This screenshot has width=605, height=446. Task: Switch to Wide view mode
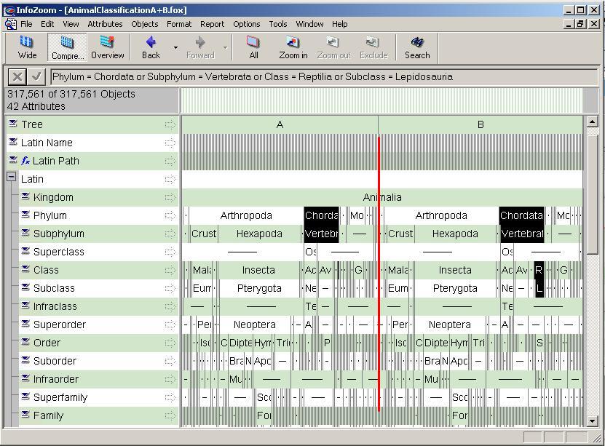[x=27, y=47]
